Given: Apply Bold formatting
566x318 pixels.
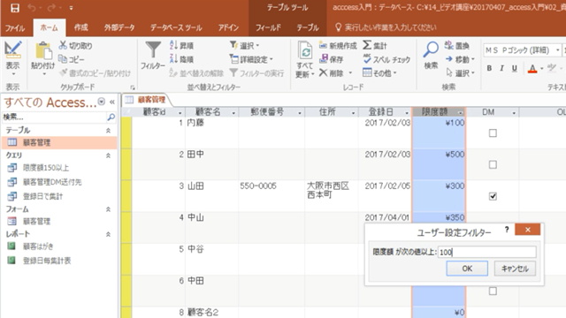Looking at the screenshot, I should (x=489, y=68).
